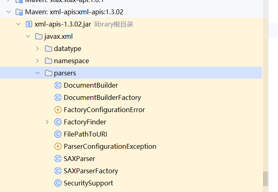Click the xml-apis-1.3.02.jar archive icon
The image size is (278, 192).
pos(29,24)
